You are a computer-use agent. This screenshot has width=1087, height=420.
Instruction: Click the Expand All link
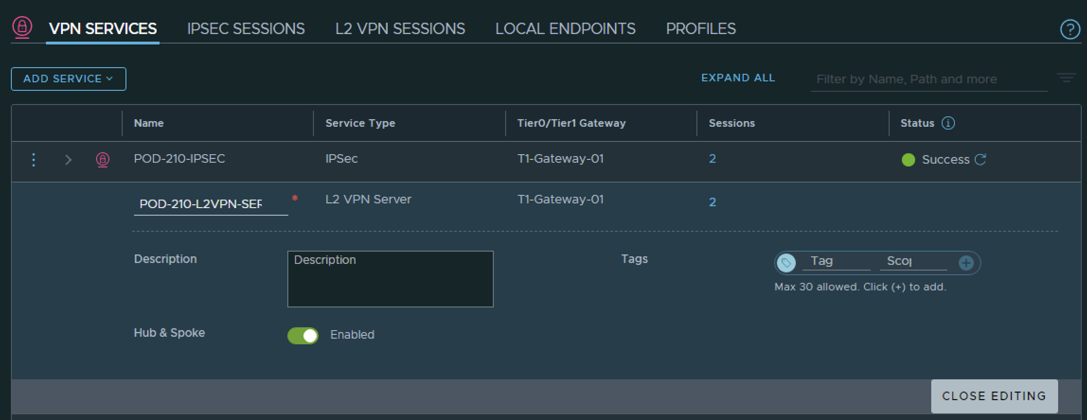pos(738,78)
